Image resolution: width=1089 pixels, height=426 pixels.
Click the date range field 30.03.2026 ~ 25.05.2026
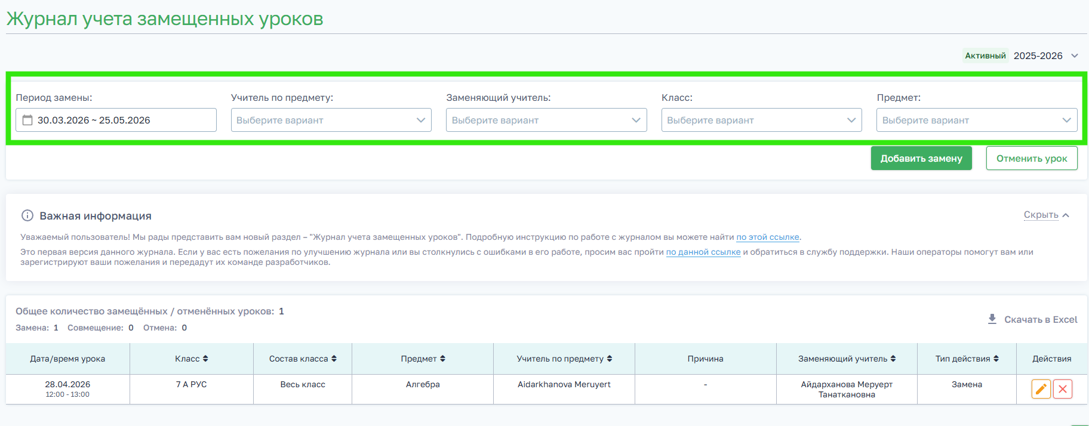click(x=116, y=120)
